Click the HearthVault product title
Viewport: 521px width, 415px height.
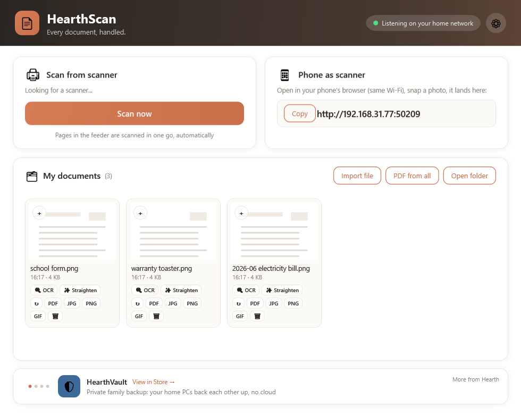[x=107, y=382]
